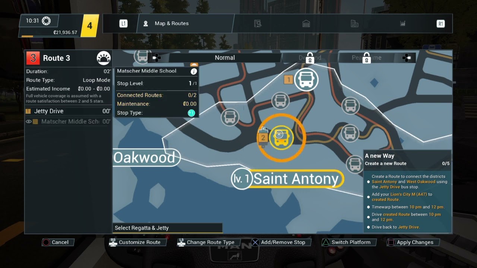477x268 pixels.
Task: Click the orange number 1 stop marker
Action: (288, 79)
